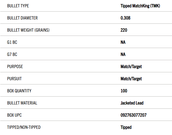Viewport: 172px width, 135px height.
Task: Select the Tipped MatchKing (TMK) value
Action: [140, 6]
